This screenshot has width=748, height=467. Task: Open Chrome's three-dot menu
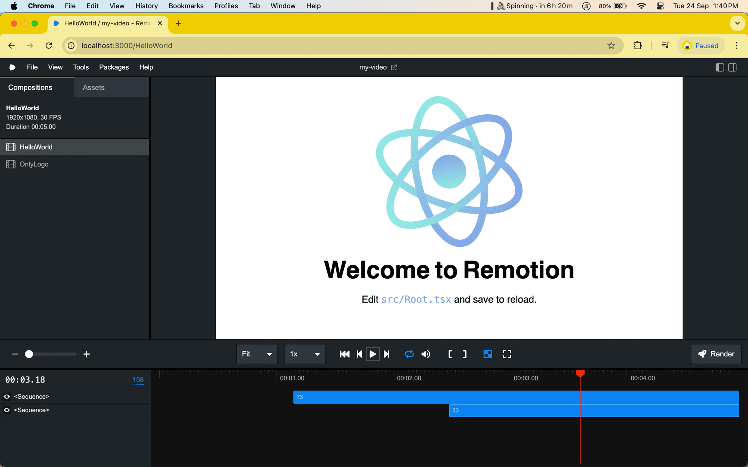coord(736,46)
